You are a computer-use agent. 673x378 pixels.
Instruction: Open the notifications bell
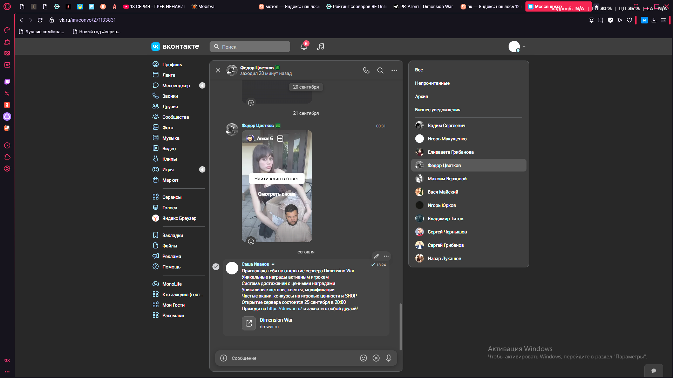pyautogui.click(x=304, y=47)
